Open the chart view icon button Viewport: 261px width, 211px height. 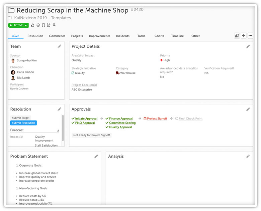pos(237,36)
